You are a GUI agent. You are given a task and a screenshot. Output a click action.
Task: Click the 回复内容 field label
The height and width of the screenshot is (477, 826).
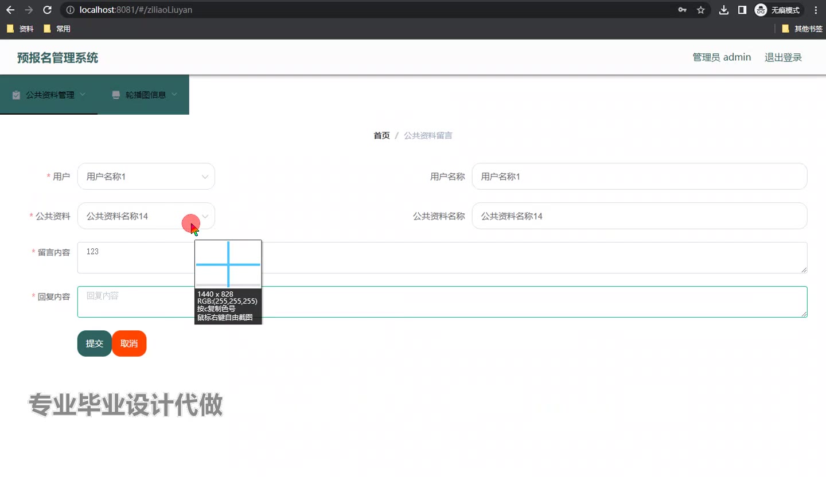pos(54,296)
